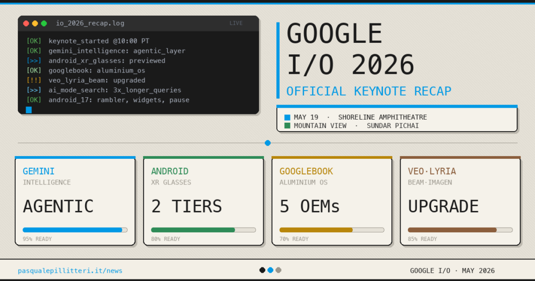The width and height of the screenshot is (535, 281).
Task: Open the VEO·LYRIA card title
Action: (x=432, y=171)
